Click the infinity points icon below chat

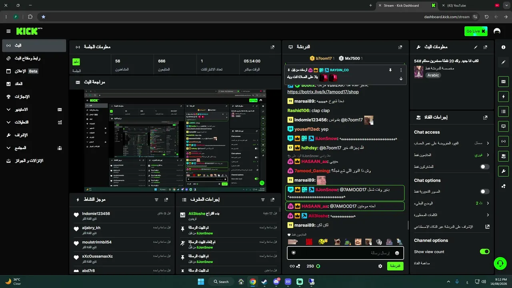(x=292, y=266)
